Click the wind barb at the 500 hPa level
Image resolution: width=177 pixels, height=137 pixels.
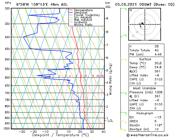click(123, 60)
